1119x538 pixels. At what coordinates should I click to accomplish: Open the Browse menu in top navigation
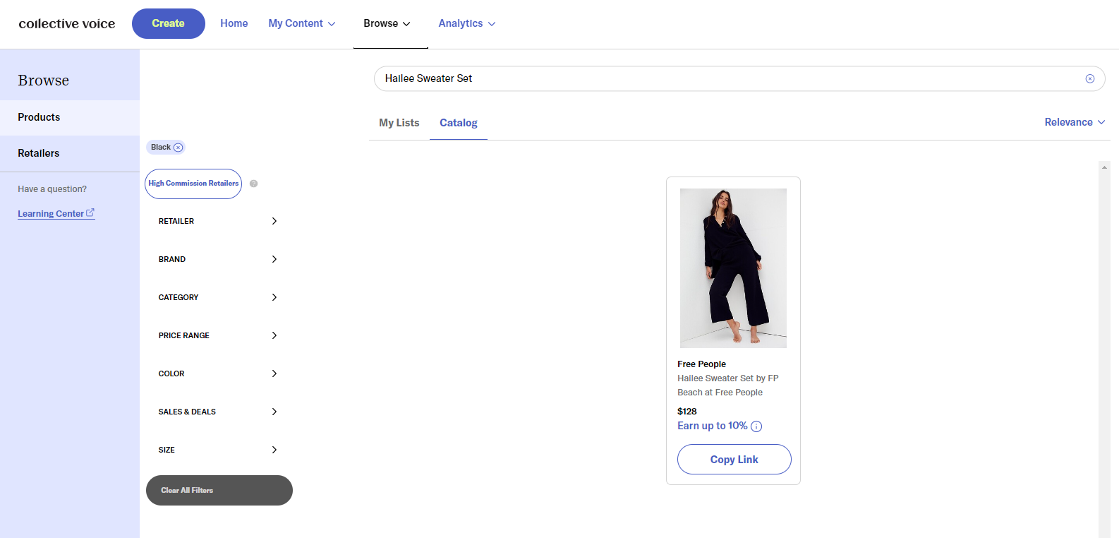[x=387, y=23]
